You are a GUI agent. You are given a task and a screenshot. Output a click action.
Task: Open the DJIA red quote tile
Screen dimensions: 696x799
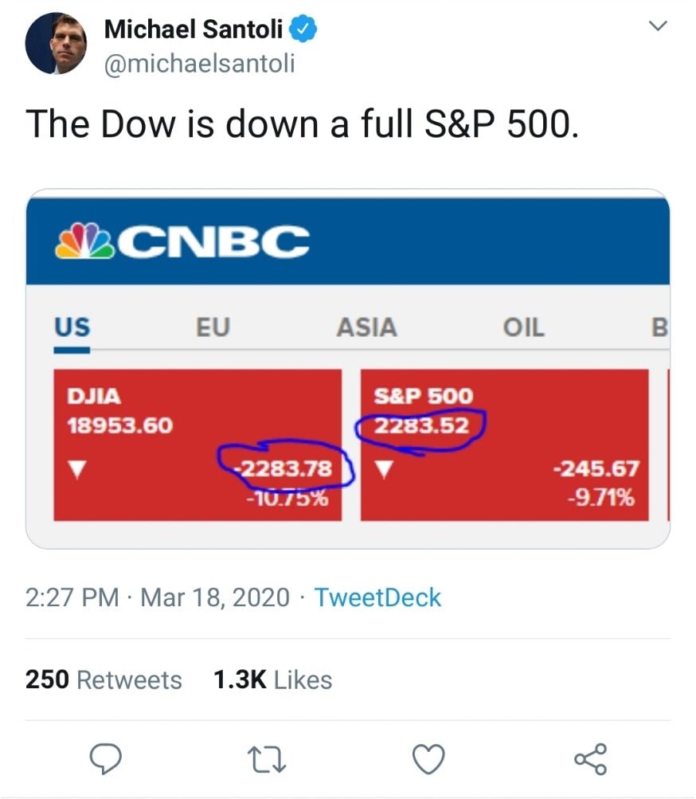click(x=197, y=445)
